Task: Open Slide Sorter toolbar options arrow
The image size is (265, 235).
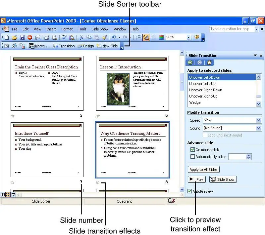Action: [x=122, y=46]
